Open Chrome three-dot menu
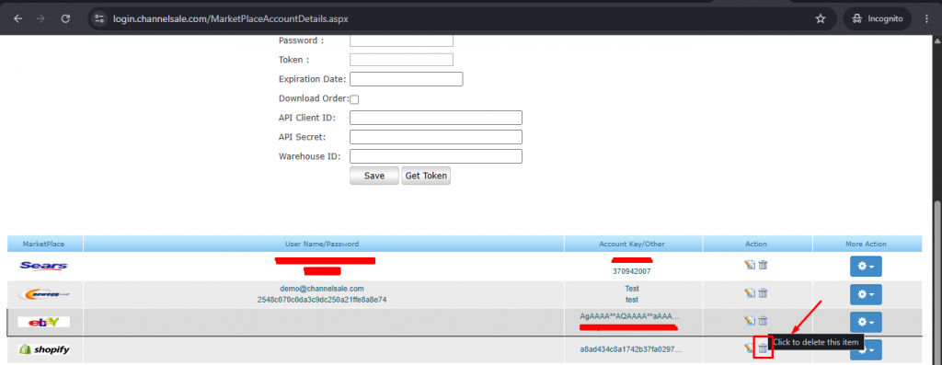Viewport: 942px width, 365px height. tap(927, 18)
